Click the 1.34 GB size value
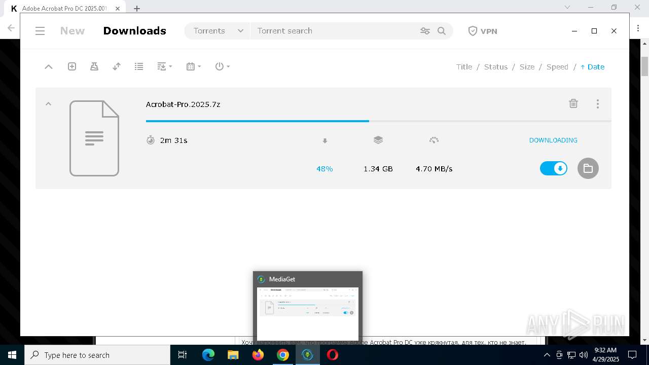The width and height of the screenshot is (649, 365). point(378,169)
